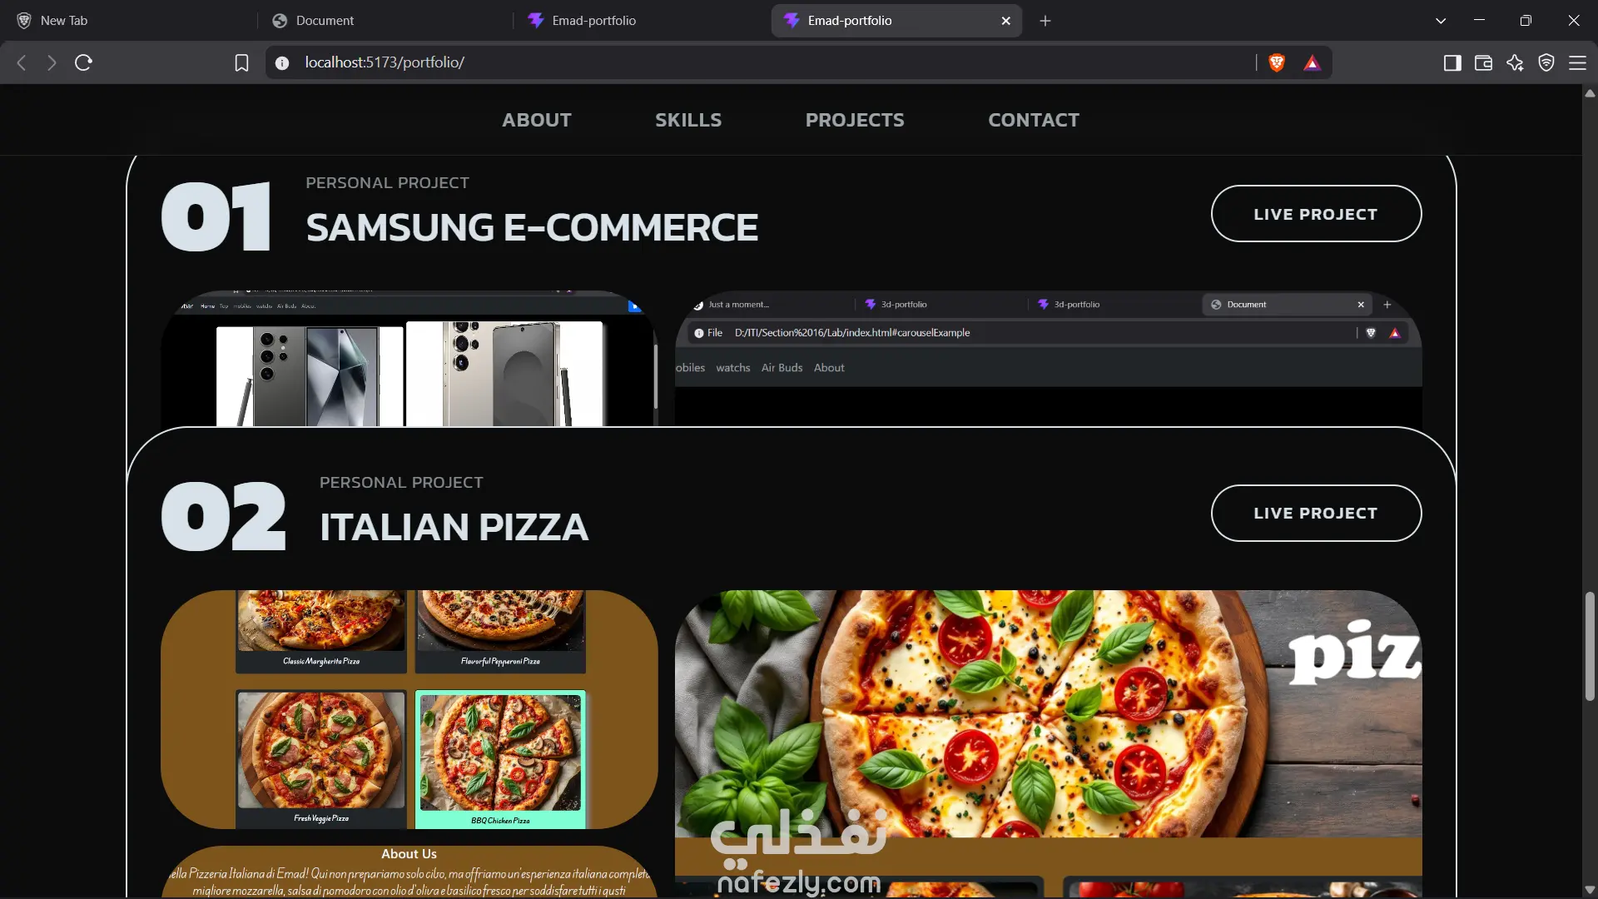
Task: Bookmark this page with the bookmark icon
Action: coord(241,62)
